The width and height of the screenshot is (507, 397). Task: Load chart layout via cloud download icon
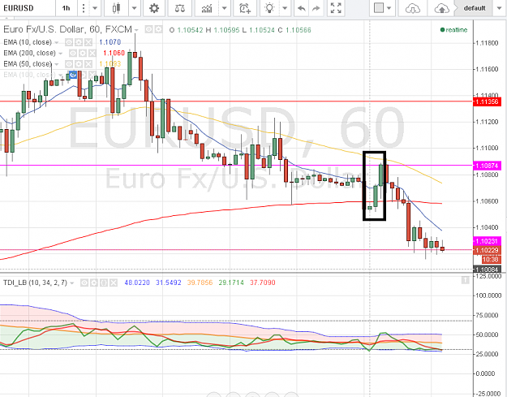413,8
